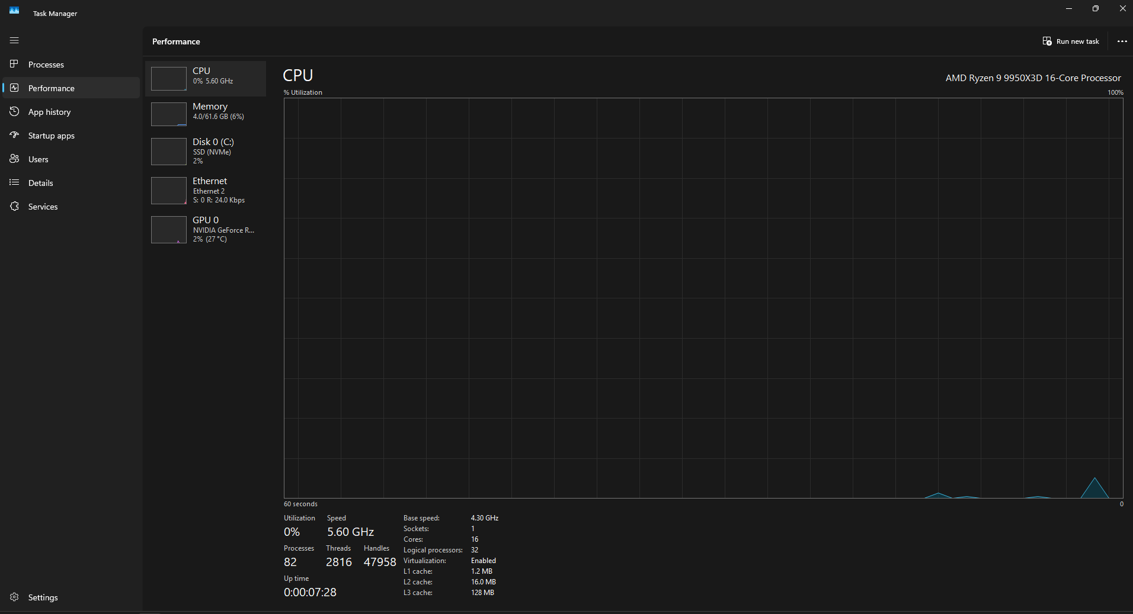The width and height of the screenshot is (1133, 614).
Task: Click the Processes sidebar icon
Action: 14,64
